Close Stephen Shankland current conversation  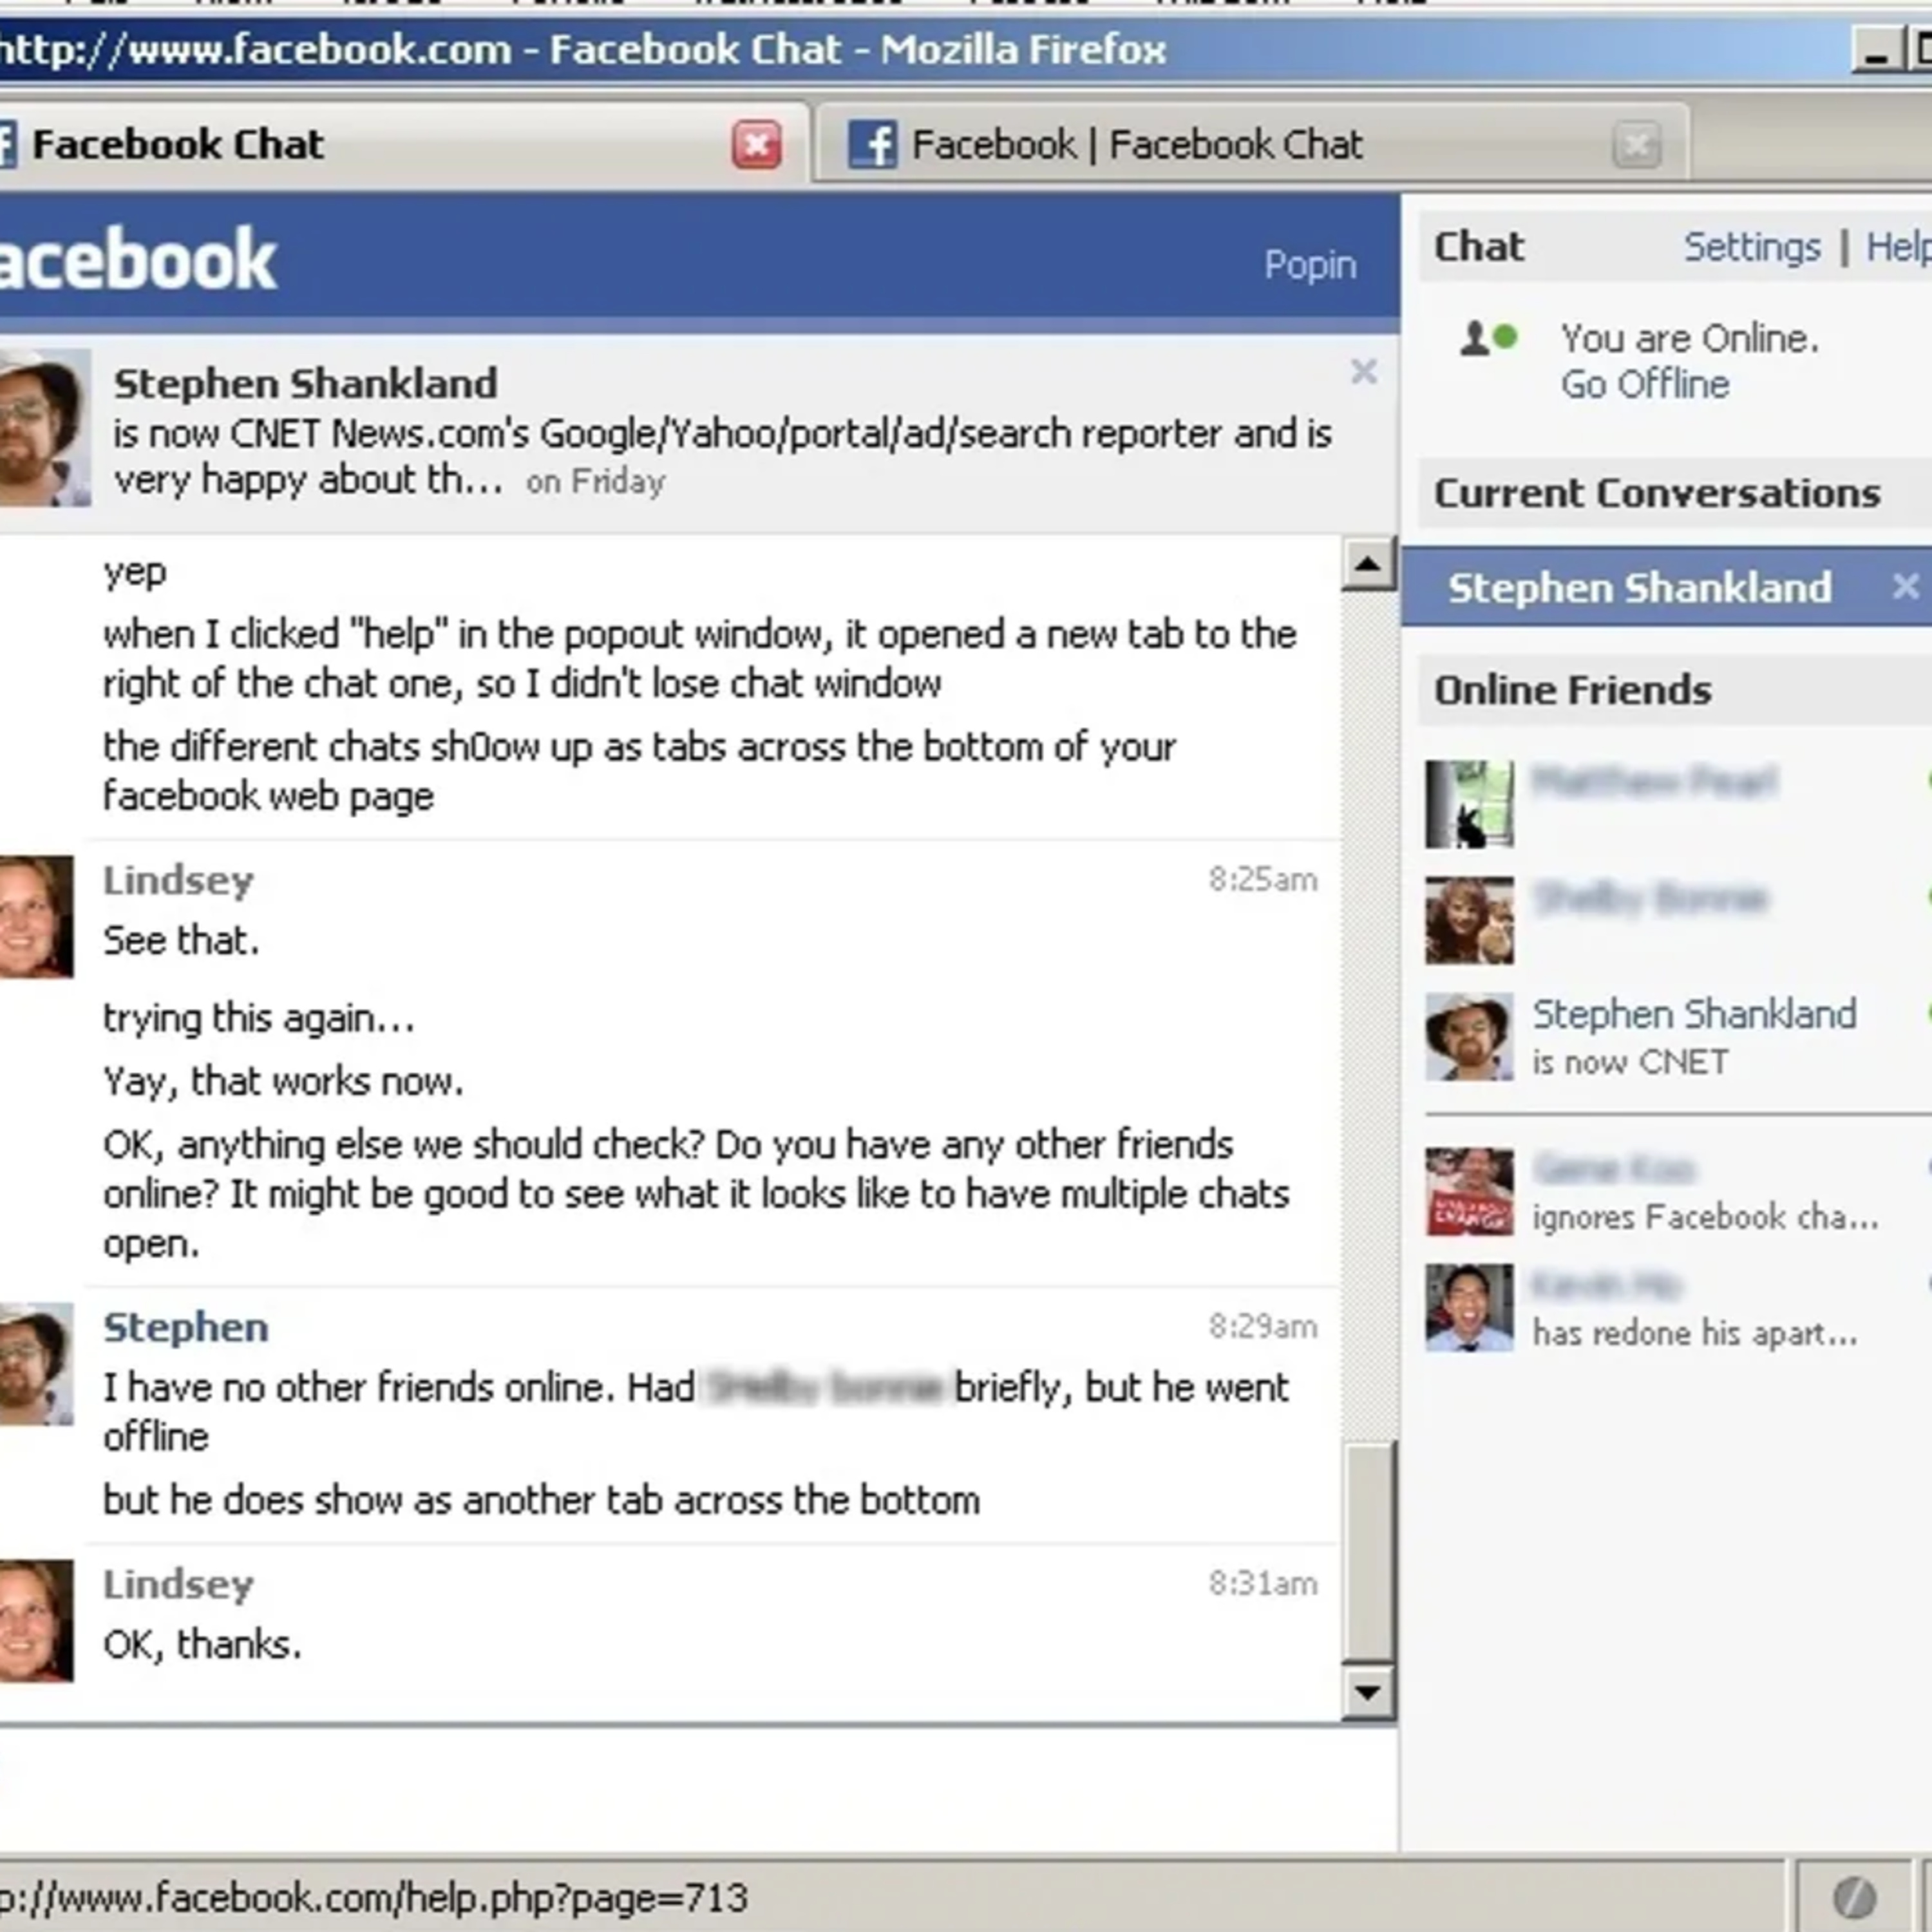point(1905,586)
